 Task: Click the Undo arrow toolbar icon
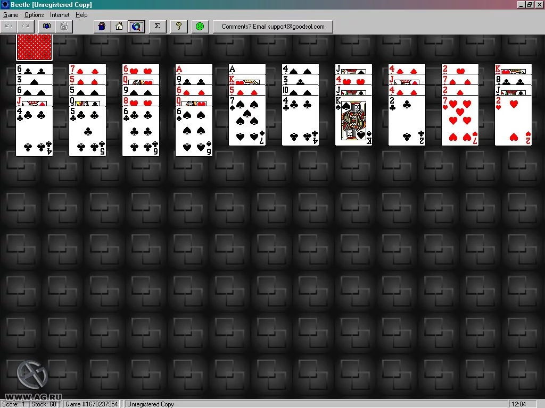click(9, 27)
